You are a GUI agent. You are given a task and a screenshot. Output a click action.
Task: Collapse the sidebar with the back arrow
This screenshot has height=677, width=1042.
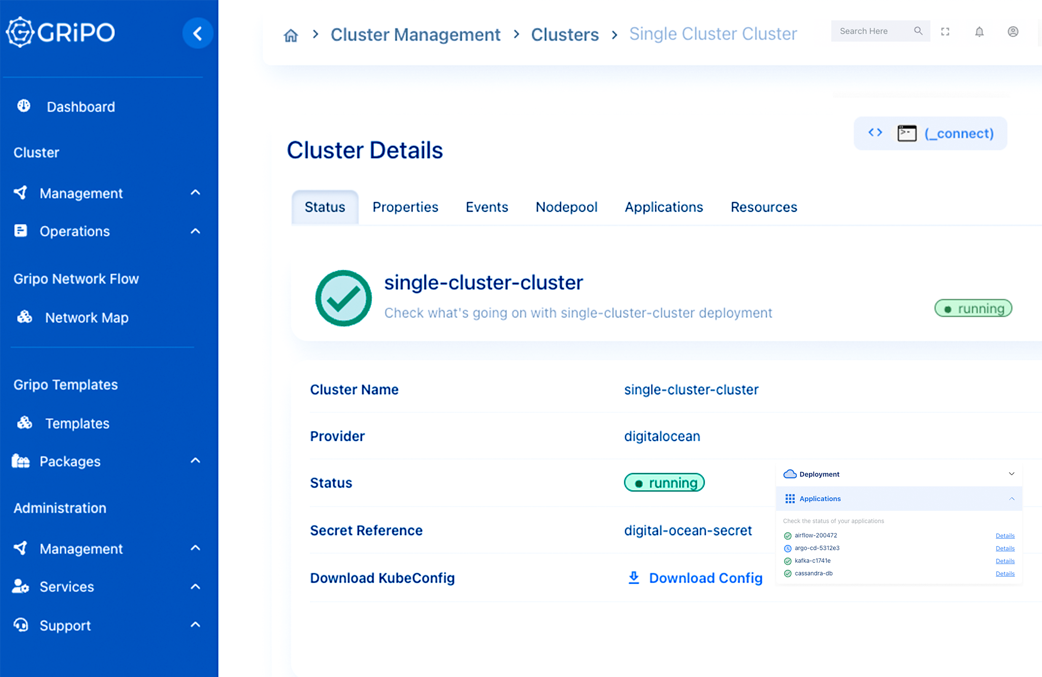pos(198,33)
